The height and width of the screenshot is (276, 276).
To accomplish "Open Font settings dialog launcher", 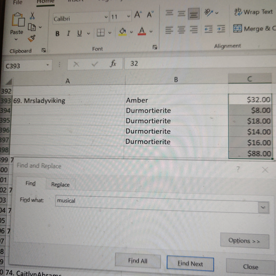I will (x=155, y=47).
